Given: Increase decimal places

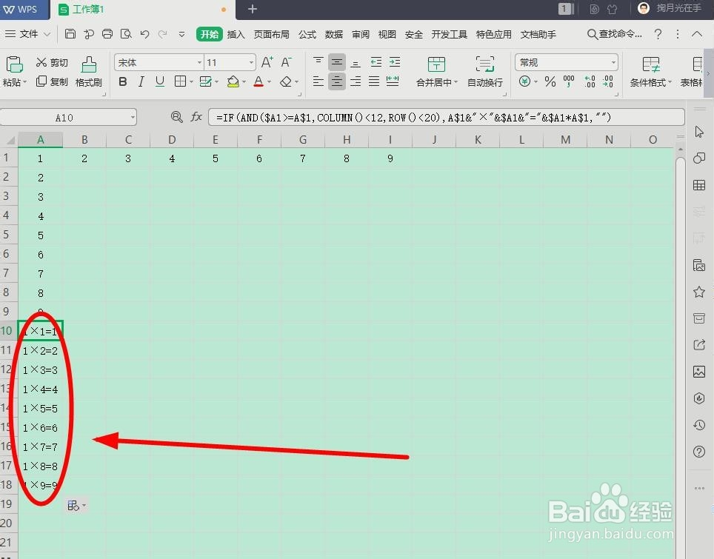Looking at the screenshot, I should (x=590, y=81).
